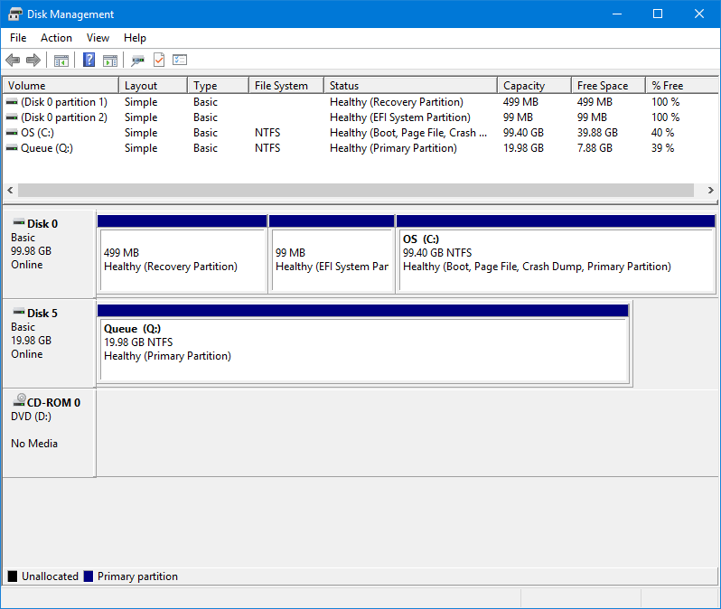Viewport: 721px width, 609px height.
Task: Select the OS (C:) row in volume list
Action: [37, 133]
